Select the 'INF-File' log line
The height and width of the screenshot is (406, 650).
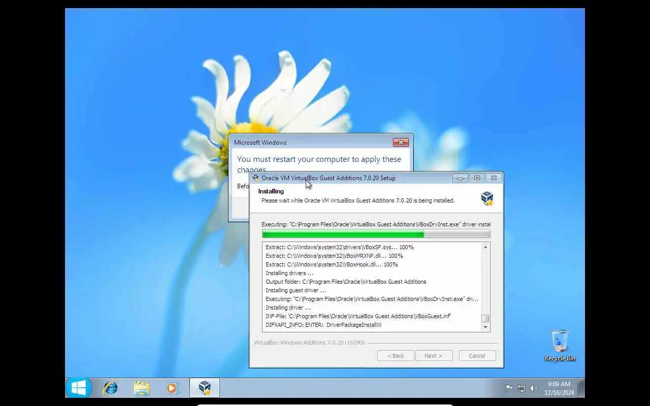359,316
